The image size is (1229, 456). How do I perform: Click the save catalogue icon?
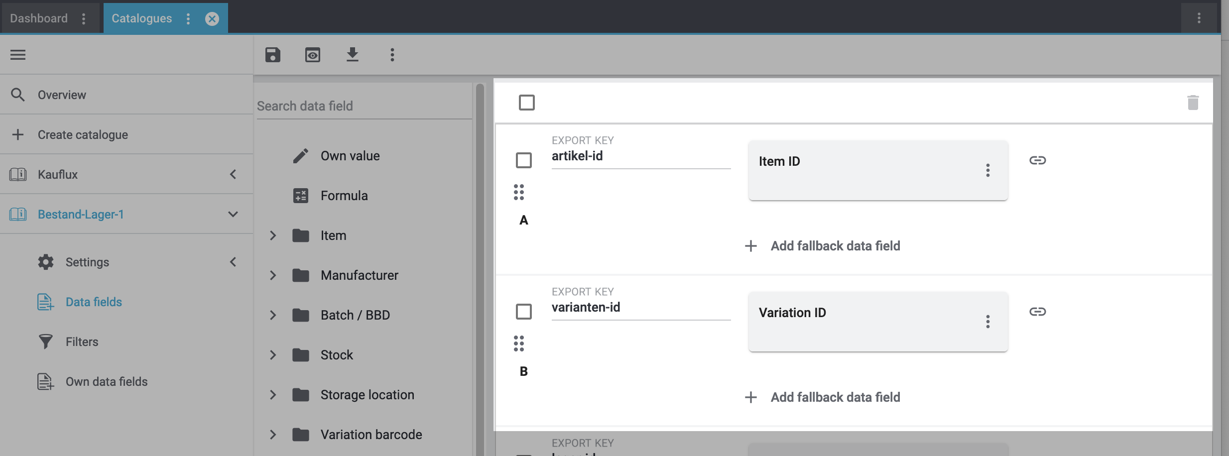[x=273, y=55]
